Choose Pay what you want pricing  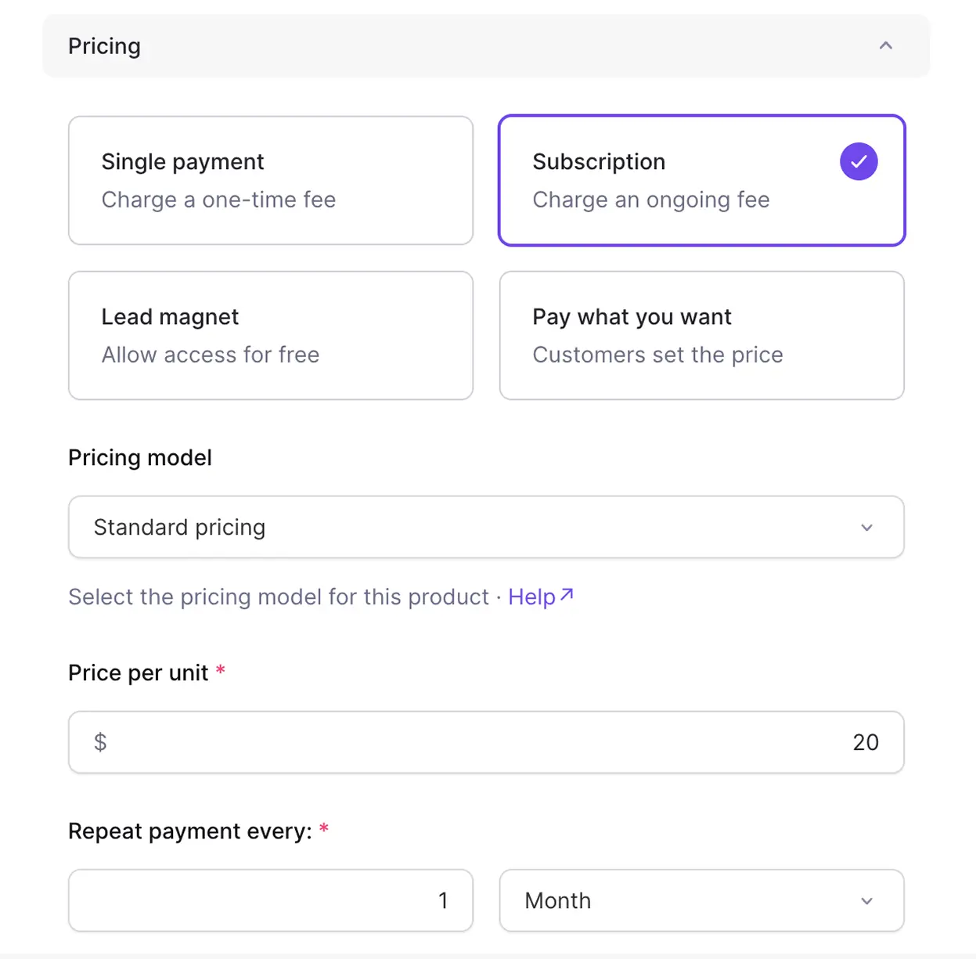[x=701, y=335]
